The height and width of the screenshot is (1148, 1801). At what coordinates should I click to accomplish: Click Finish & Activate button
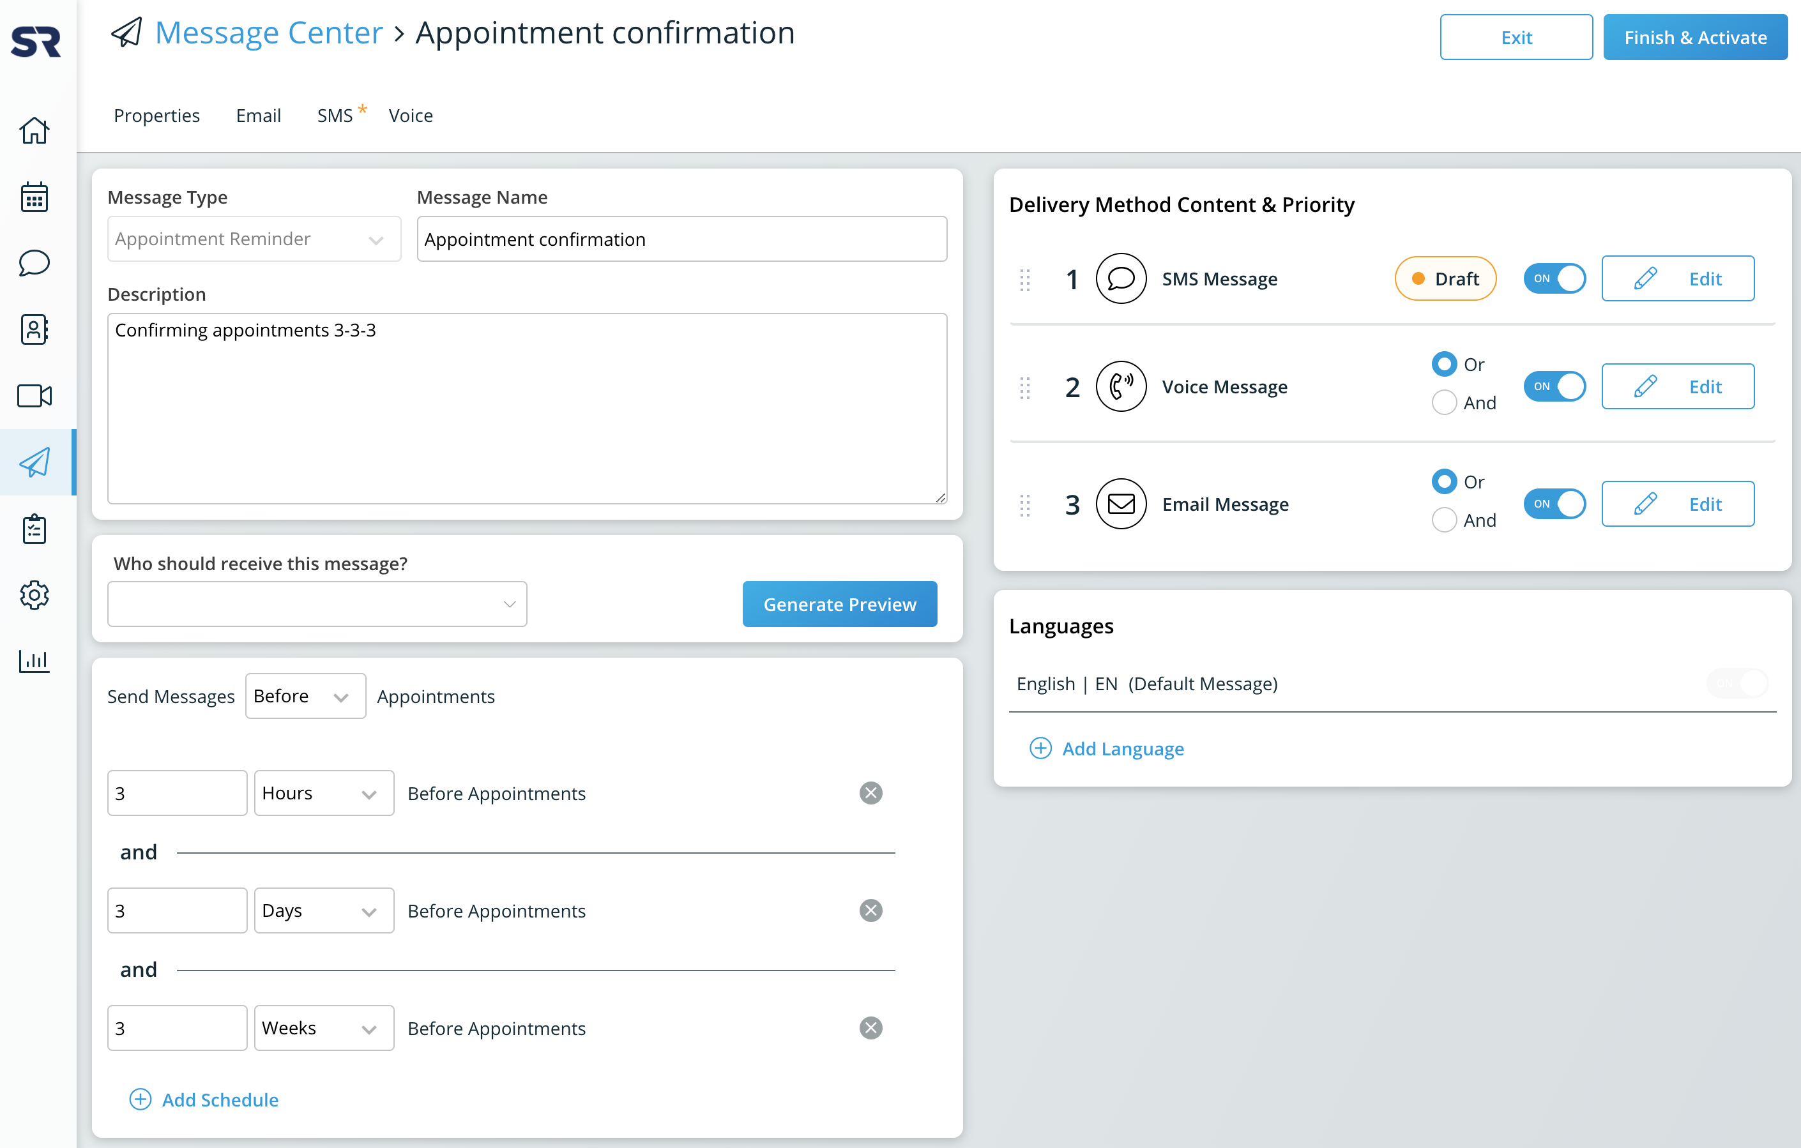(1695, 36)
